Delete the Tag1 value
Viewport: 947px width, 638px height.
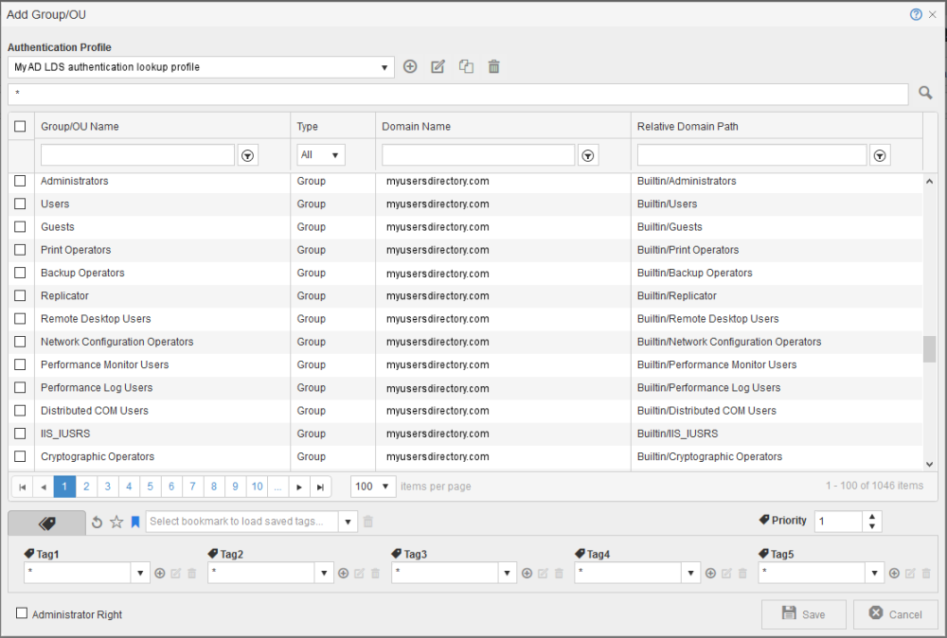(x=192, y=574)
